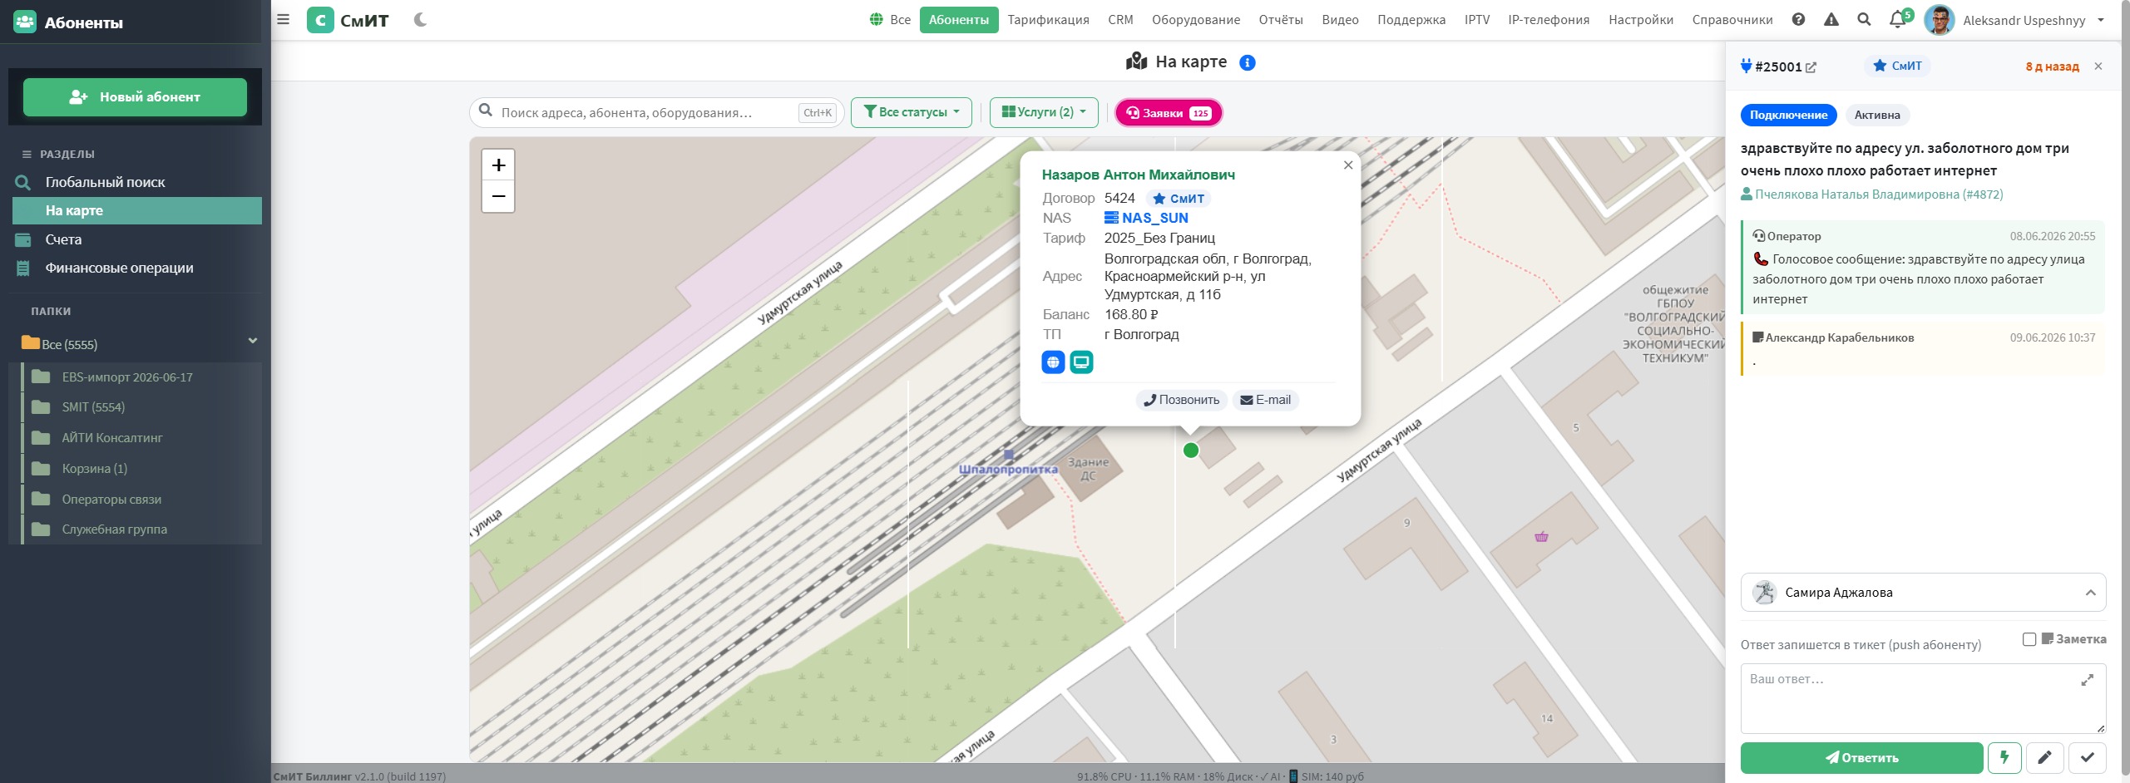Open the Отчёты menu
The image size is (2130, 783).
click(x=1280, y=20)
